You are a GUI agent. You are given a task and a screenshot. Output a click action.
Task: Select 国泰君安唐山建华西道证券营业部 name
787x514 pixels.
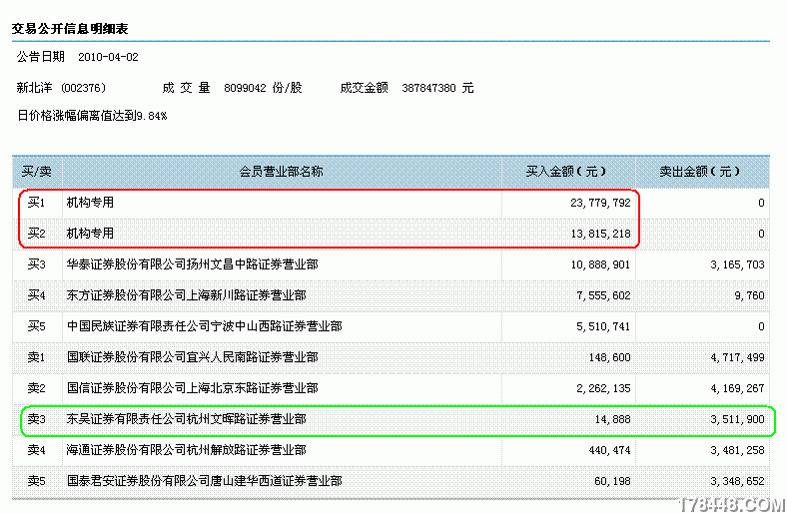pos(205,481)
